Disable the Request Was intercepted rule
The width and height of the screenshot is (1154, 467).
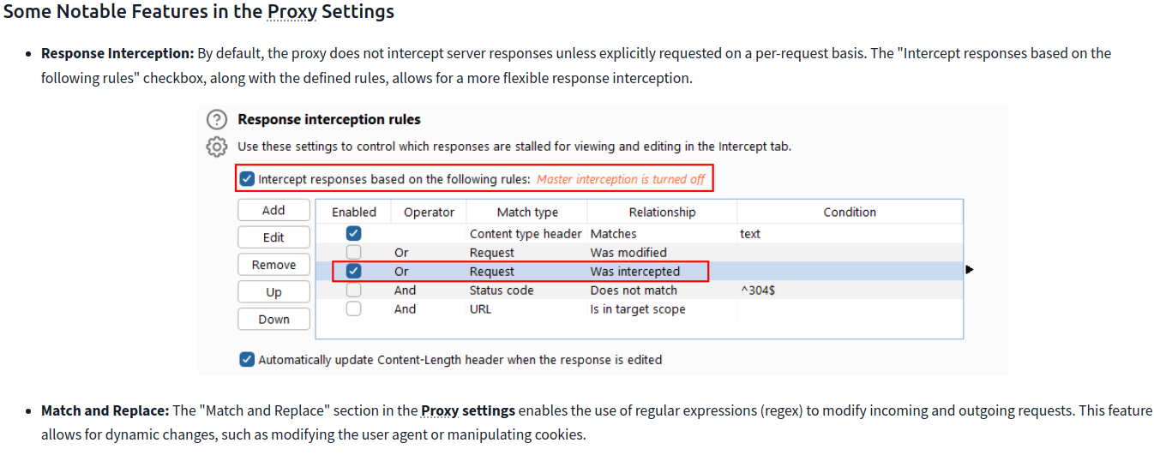354,272
